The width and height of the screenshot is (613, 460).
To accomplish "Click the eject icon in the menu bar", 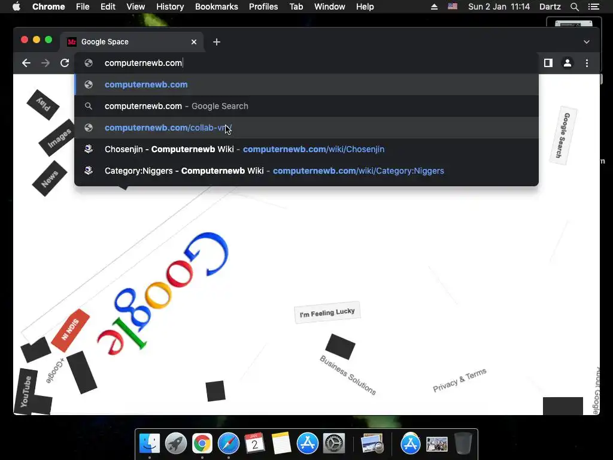I will [434, 7].
